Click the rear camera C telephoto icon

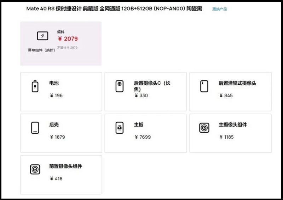[120, 86]
